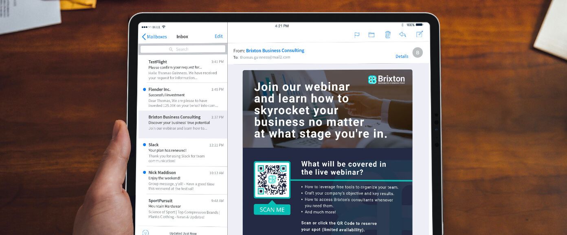The image size is (567, 235).
Task: Click the "Enjoy the weekend!" subject
Action: pos(165,178)
